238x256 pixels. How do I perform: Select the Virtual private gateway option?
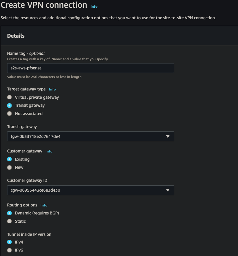pos(9,97)
